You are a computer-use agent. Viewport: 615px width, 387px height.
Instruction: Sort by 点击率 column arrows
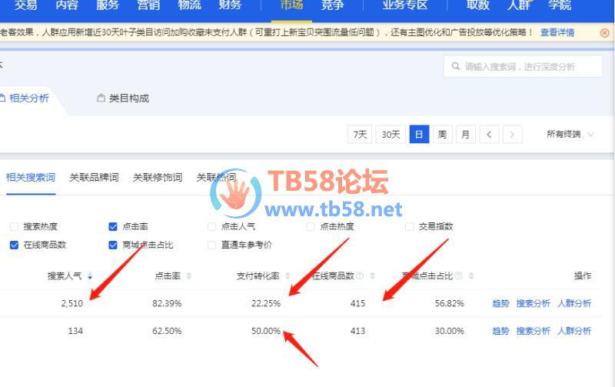tap(188, 276)
